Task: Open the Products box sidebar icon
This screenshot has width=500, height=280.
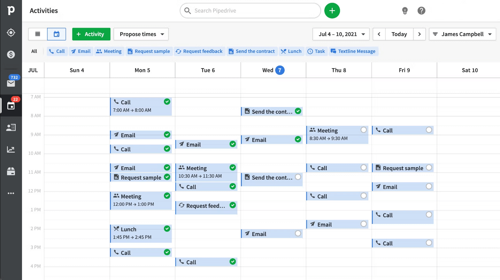Action: [11, 171]
